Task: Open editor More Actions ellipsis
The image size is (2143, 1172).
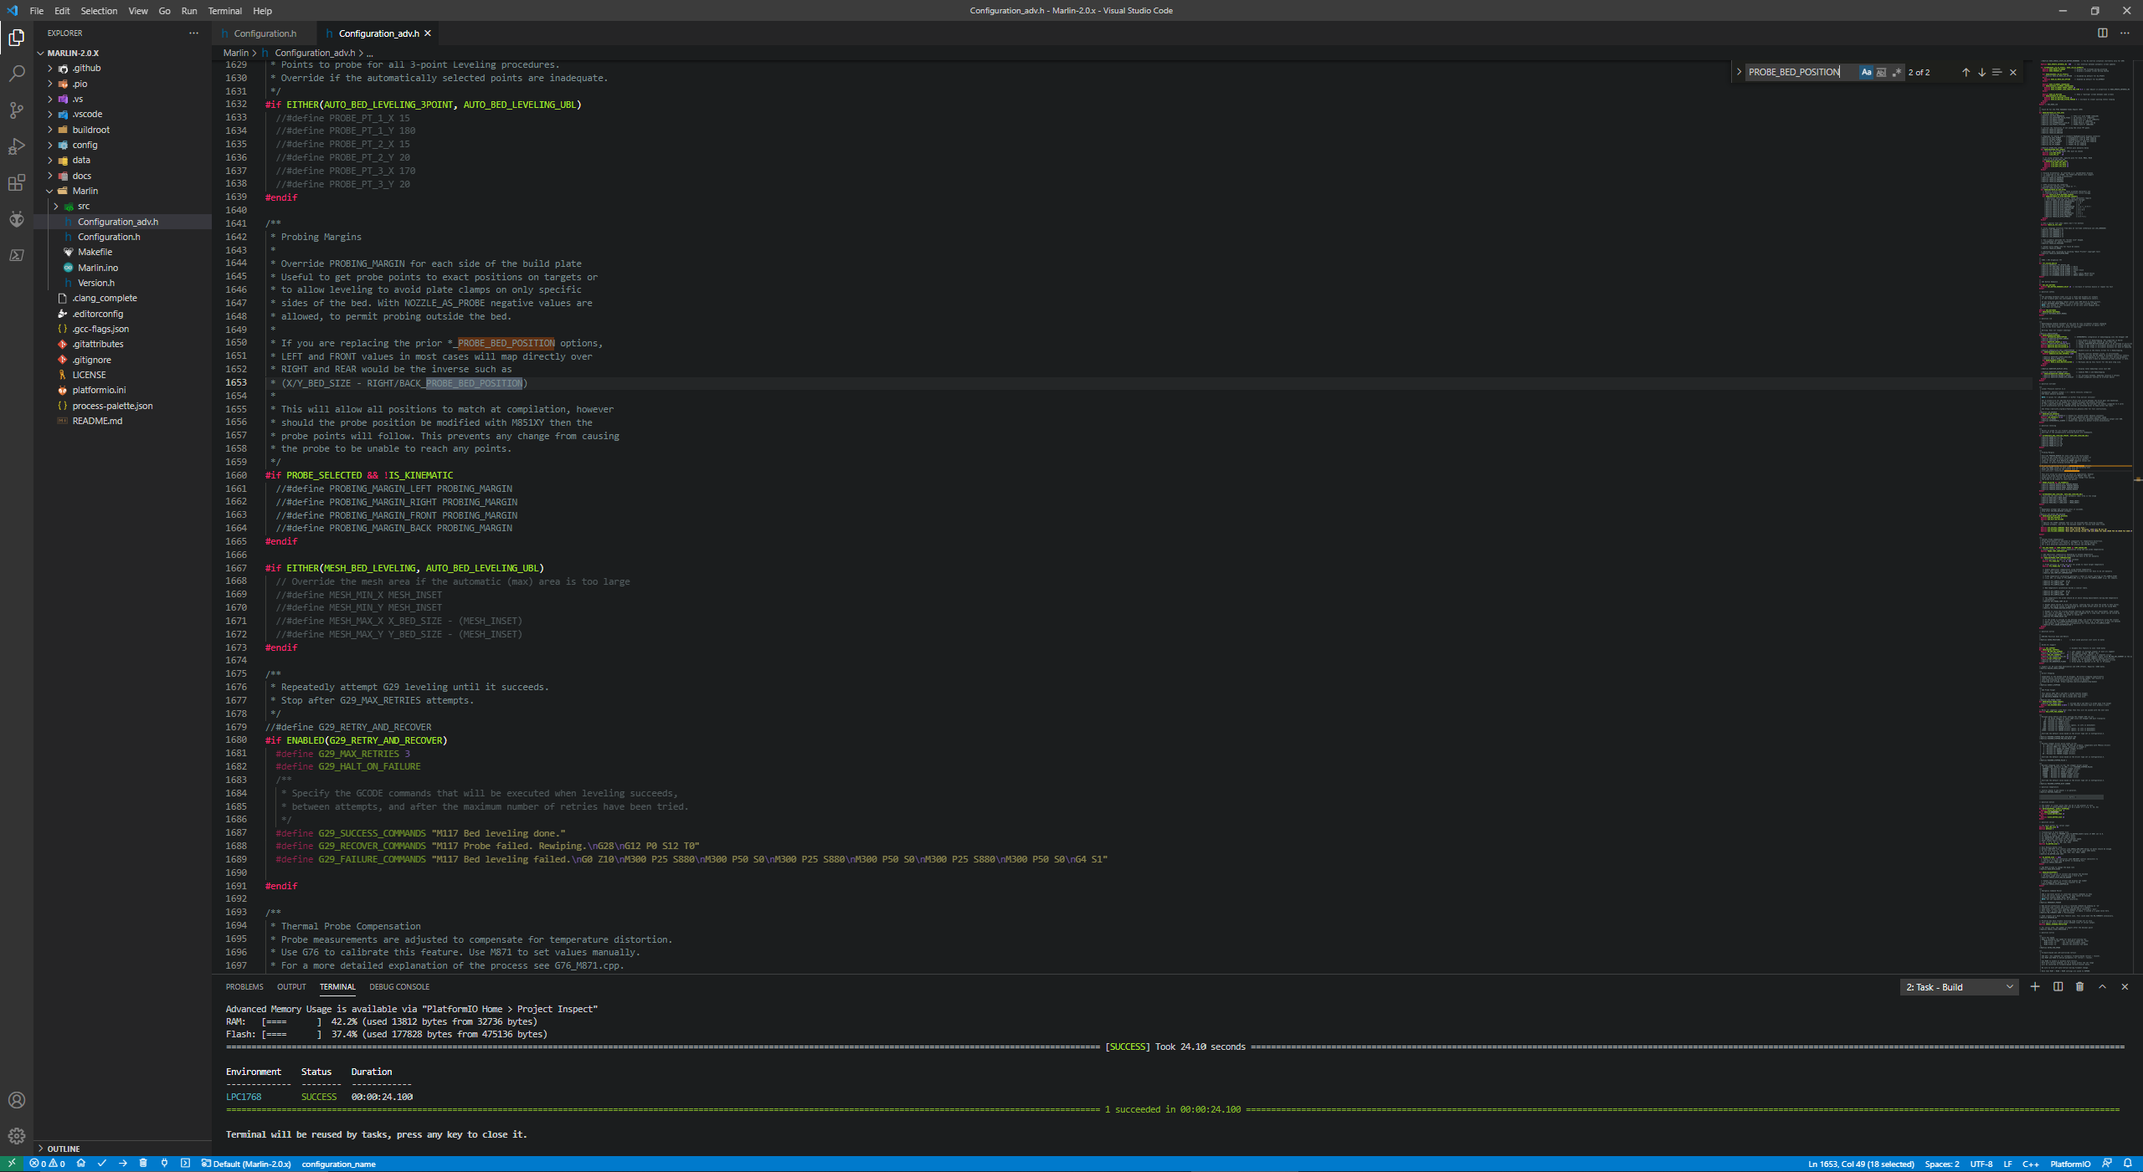Action: coord(2125,33)
